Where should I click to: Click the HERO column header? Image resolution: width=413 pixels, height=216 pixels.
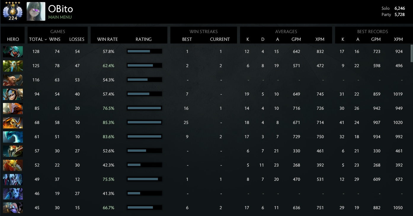[13, 39]
